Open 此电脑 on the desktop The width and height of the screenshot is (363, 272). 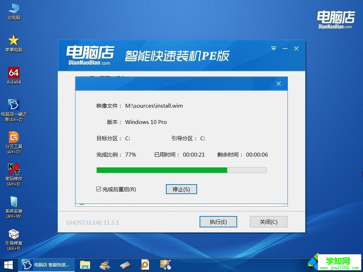coord(13,11)
